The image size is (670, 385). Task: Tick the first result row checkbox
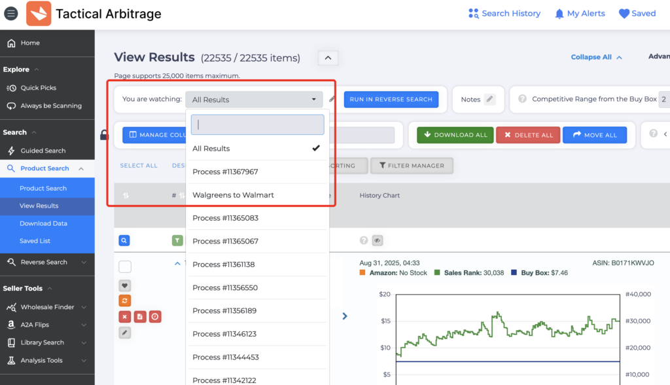125,267
